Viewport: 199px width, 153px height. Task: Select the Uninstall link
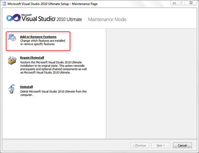coord(26,87)
